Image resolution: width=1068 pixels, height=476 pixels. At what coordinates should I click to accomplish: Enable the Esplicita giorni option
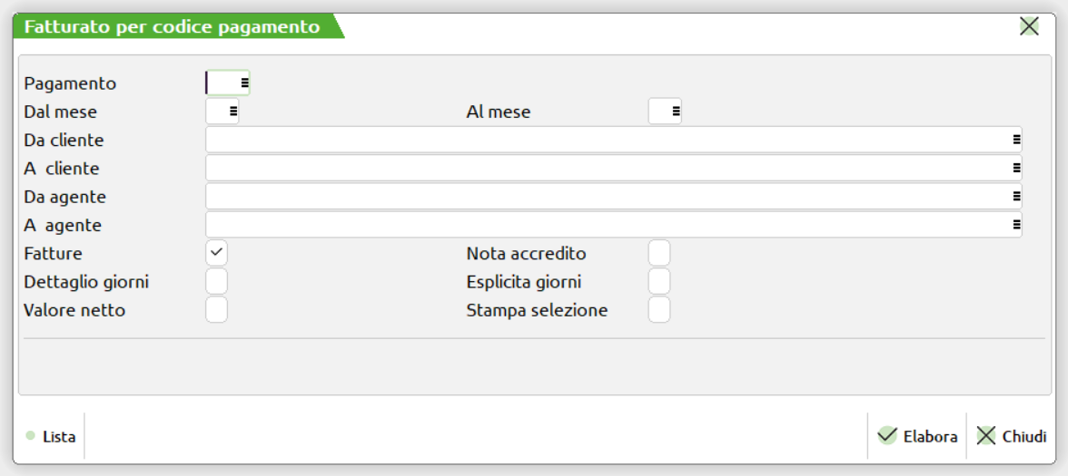(659, 281)
